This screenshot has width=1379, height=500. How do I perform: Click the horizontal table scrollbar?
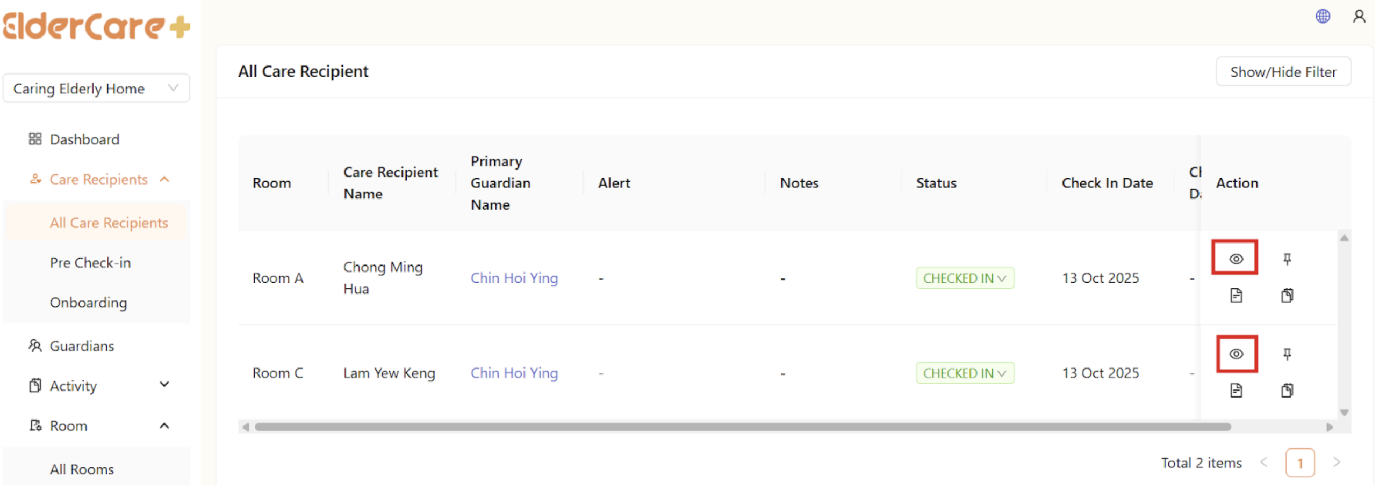click(x=742, y=427)
